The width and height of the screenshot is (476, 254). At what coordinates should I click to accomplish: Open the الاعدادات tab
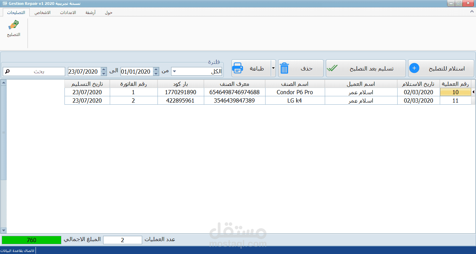tap(68, 13)
